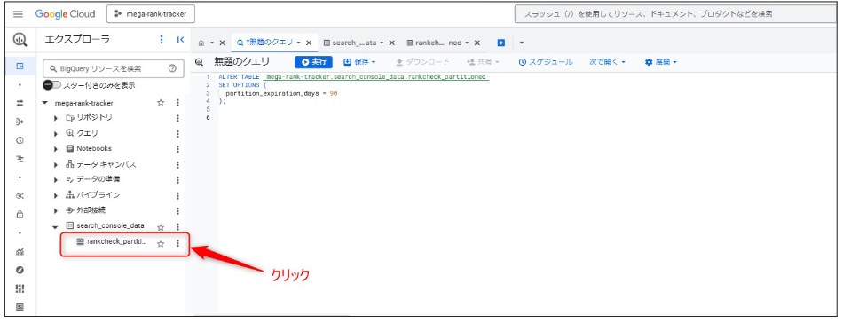The height and width of the screenshot is (323, 843).
Task: Click the compass icon in left rail
Action: tap(20, 270)
